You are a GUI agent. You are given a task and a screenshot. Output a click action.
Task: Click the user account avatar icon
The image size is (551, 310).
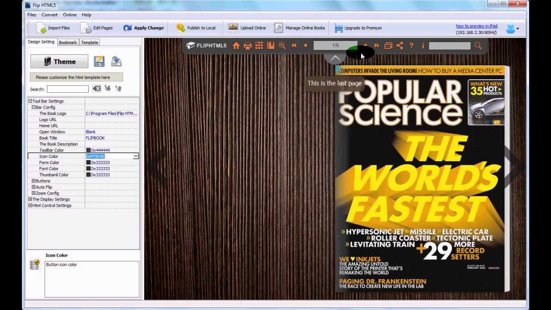(510, 28)
